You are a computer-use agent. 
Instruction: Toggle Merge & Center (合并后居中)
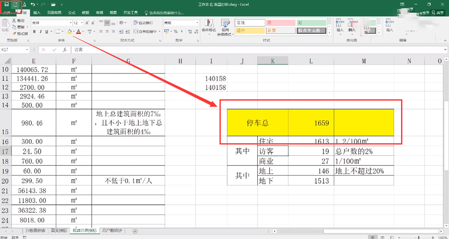point(146,31)
